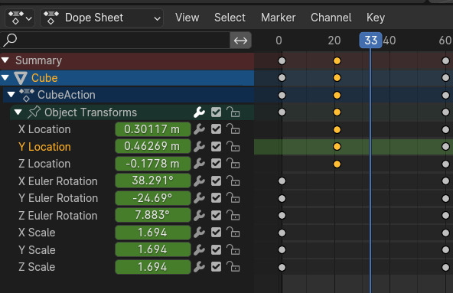Click the channel search field

[115, 41]
